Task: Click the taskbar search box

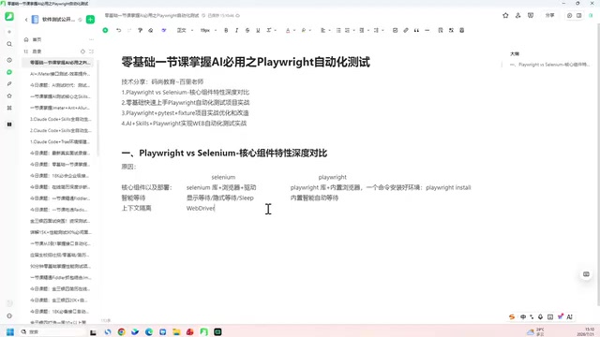Action: point(52,331)
